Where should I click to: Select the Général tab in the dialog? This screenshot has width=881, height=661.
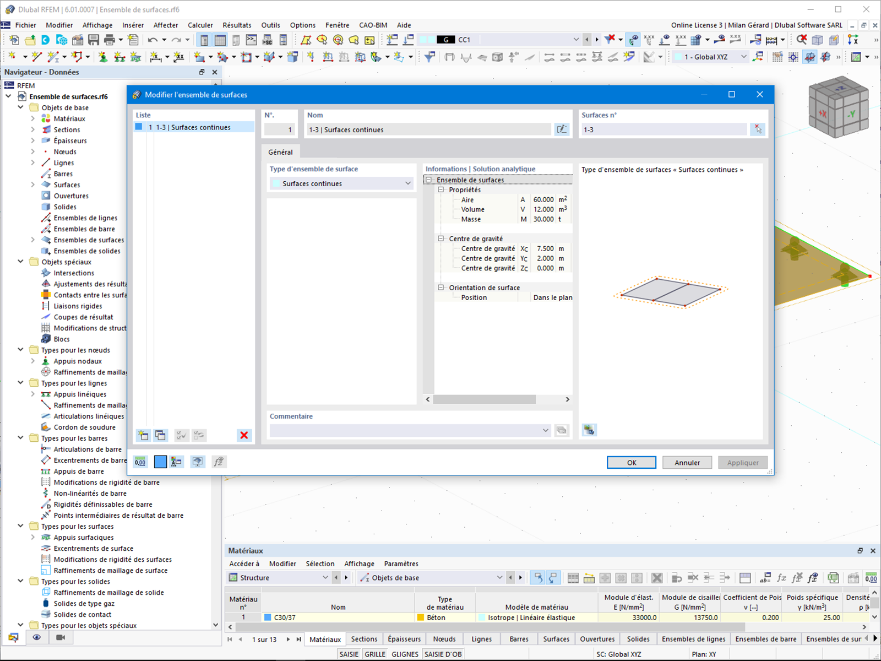[x=280, y=152]
